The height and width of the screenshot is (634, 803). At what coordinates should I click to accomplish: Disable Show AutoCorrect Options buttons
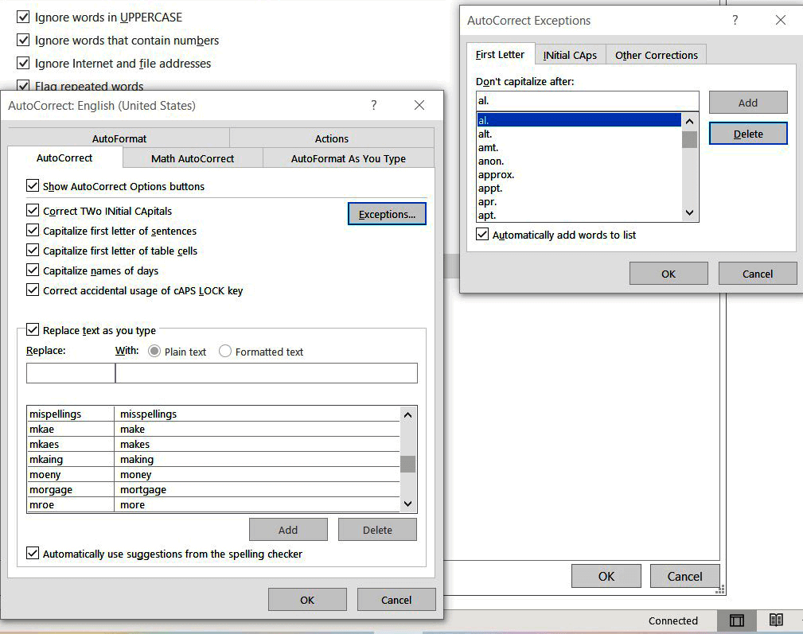click(x=33, y=185)
